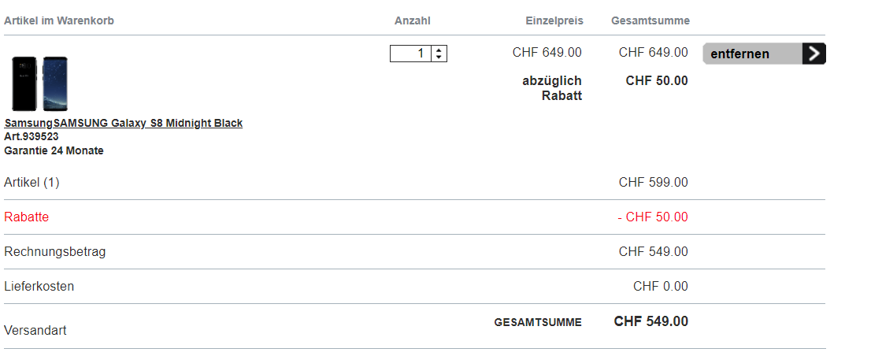This screenshot has width=871, height=356.
Task: Decrease quantity with the down stepper arrow
Action: tap(439, 57)
